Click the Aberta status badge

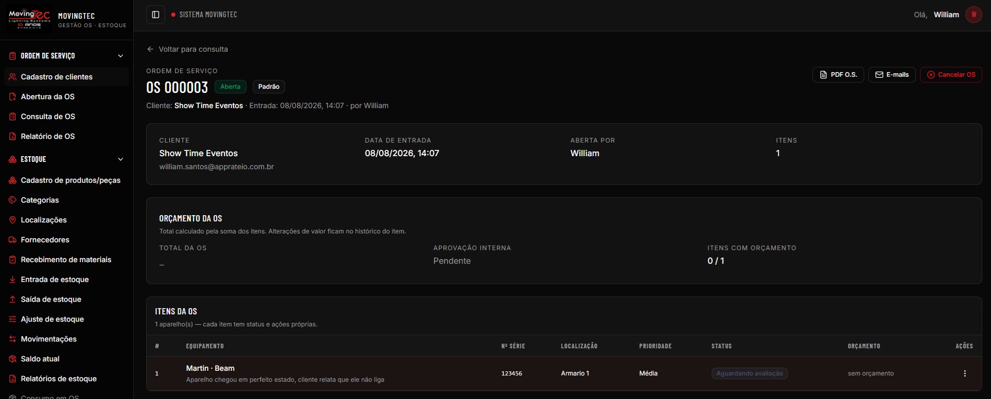point(230,87)
